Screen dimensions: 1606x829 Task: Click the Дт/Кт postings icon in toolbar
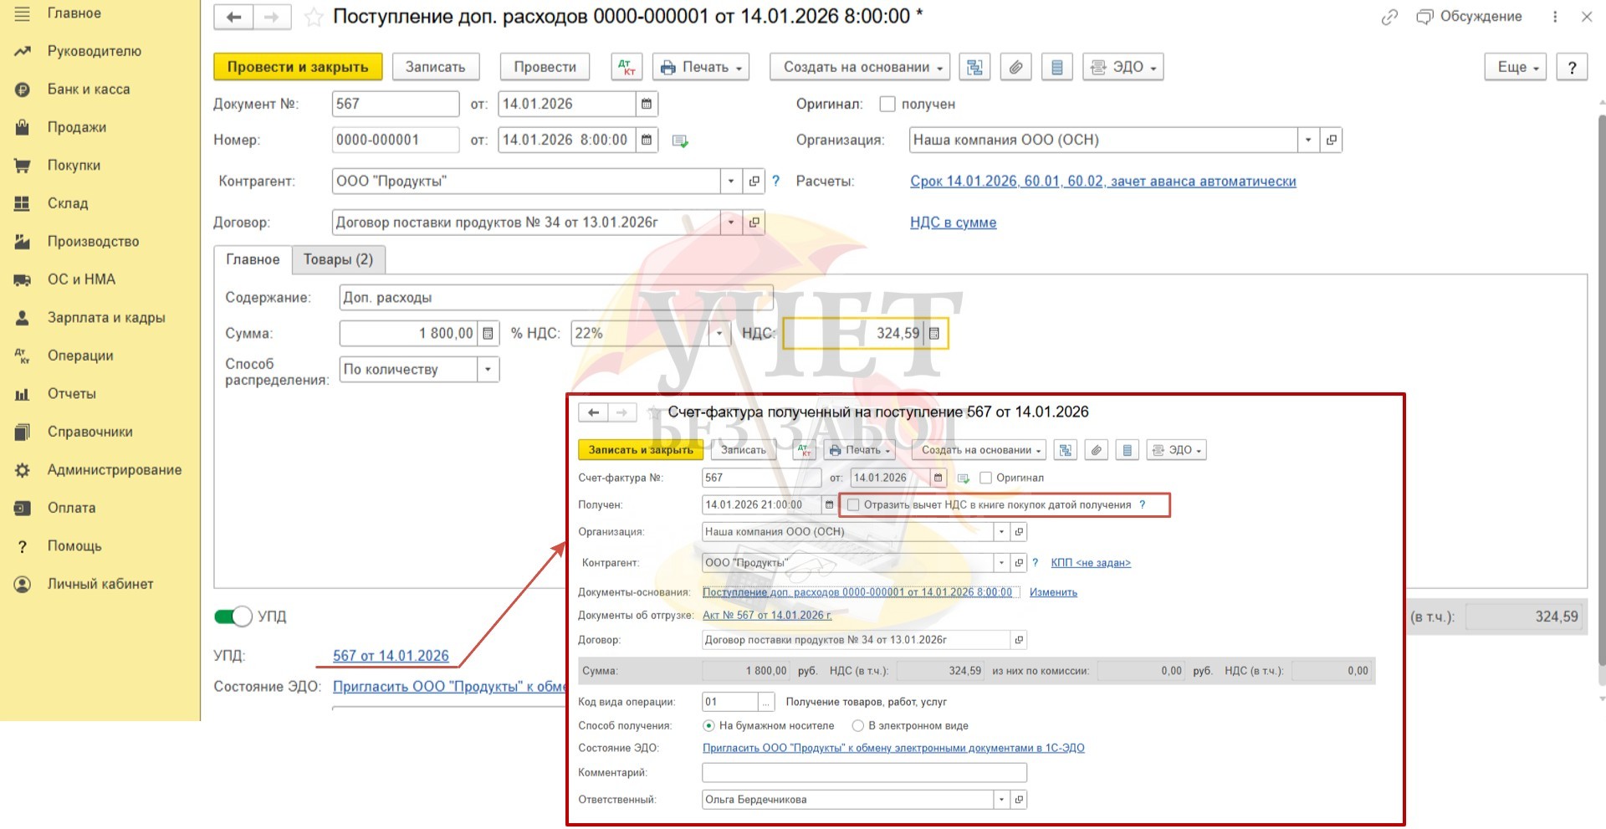click(x=627, y=67)
